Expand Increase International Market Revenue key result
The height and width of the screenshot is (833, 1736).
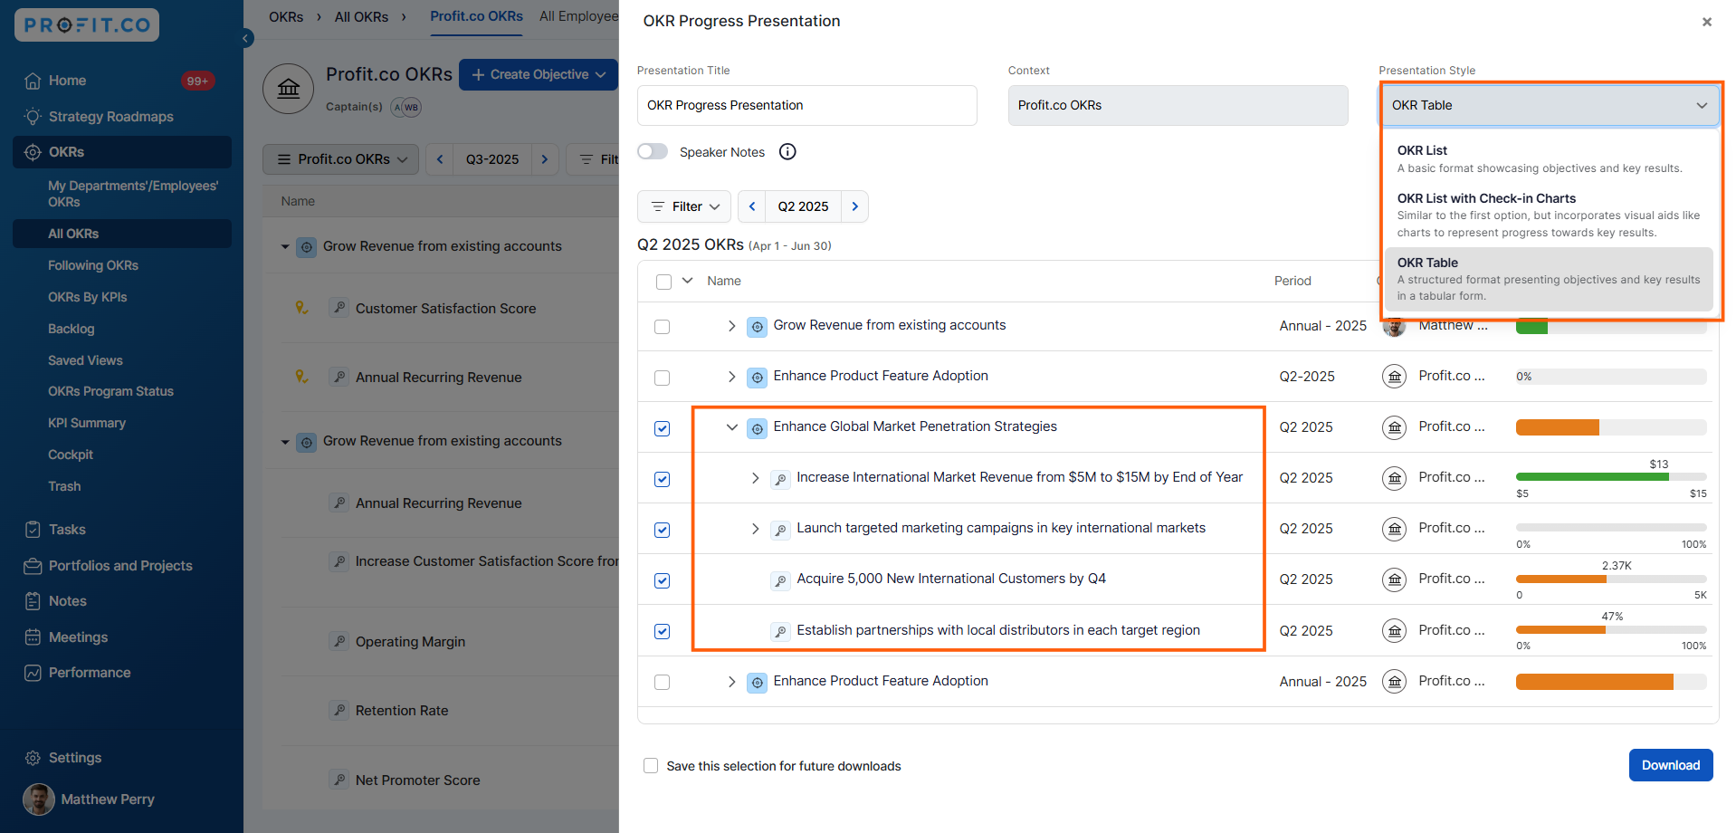point(755,478)
